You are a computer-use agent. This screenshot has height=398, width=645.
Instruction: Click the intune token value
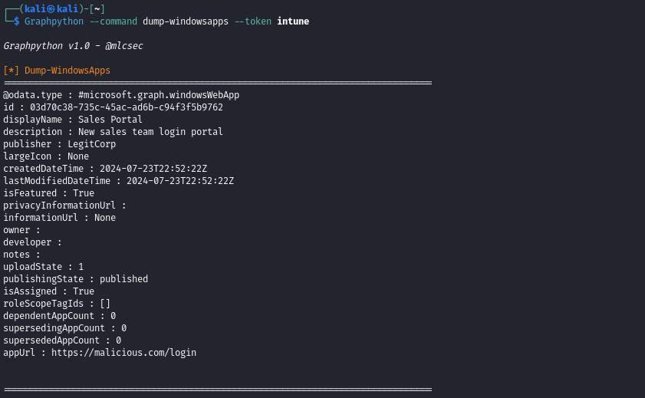pyautogui.click(x=293, y=21)
